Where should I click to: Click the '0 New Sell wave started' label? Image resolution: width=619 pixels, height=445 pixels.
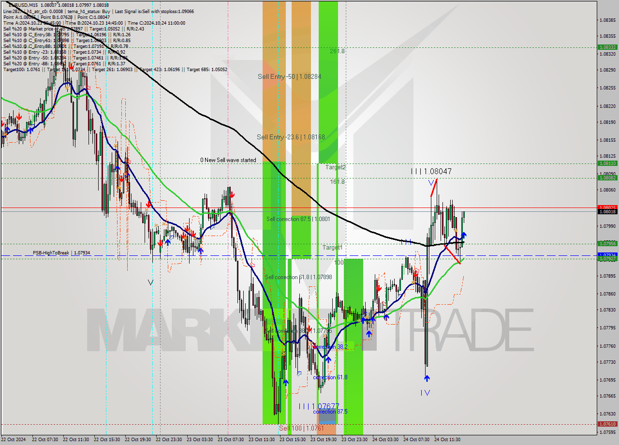pos(228,160)
